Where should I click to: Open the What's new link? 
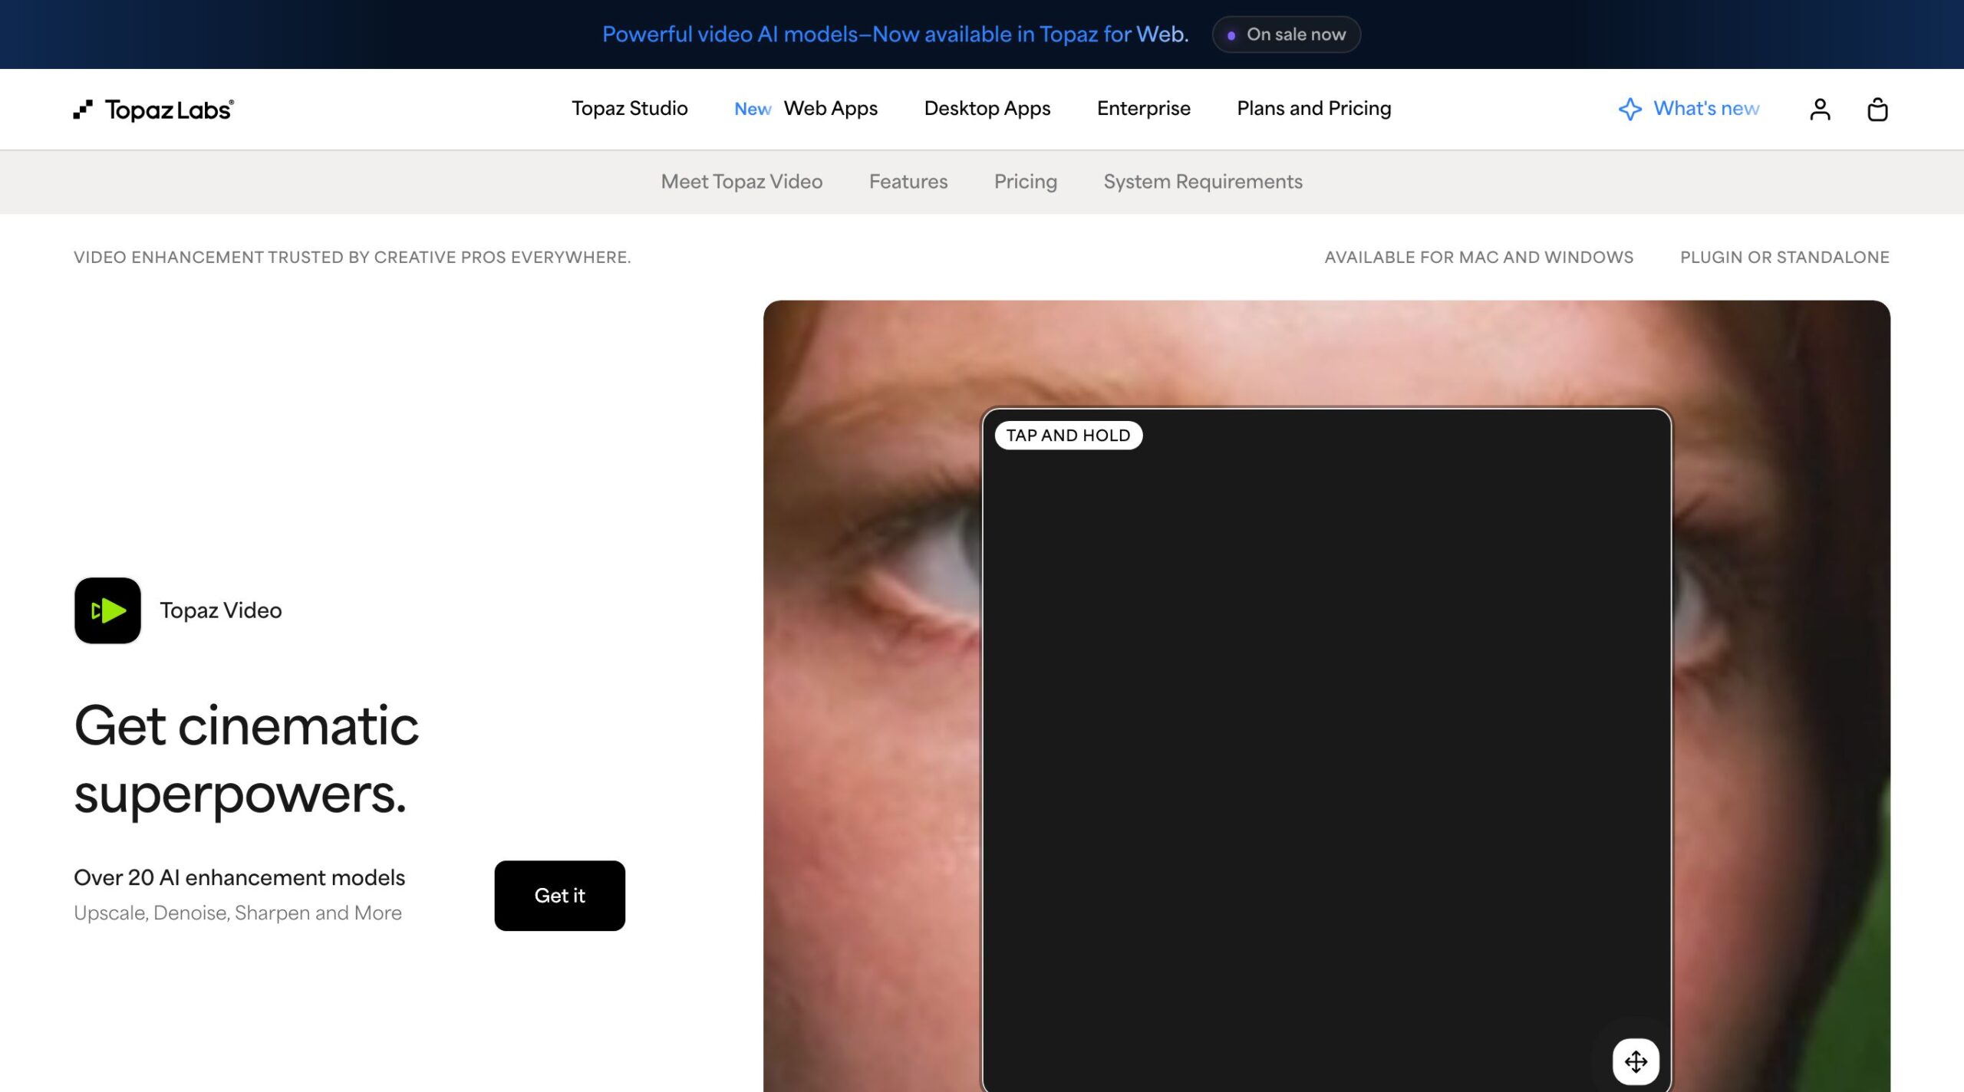(x=1706, y=108)
